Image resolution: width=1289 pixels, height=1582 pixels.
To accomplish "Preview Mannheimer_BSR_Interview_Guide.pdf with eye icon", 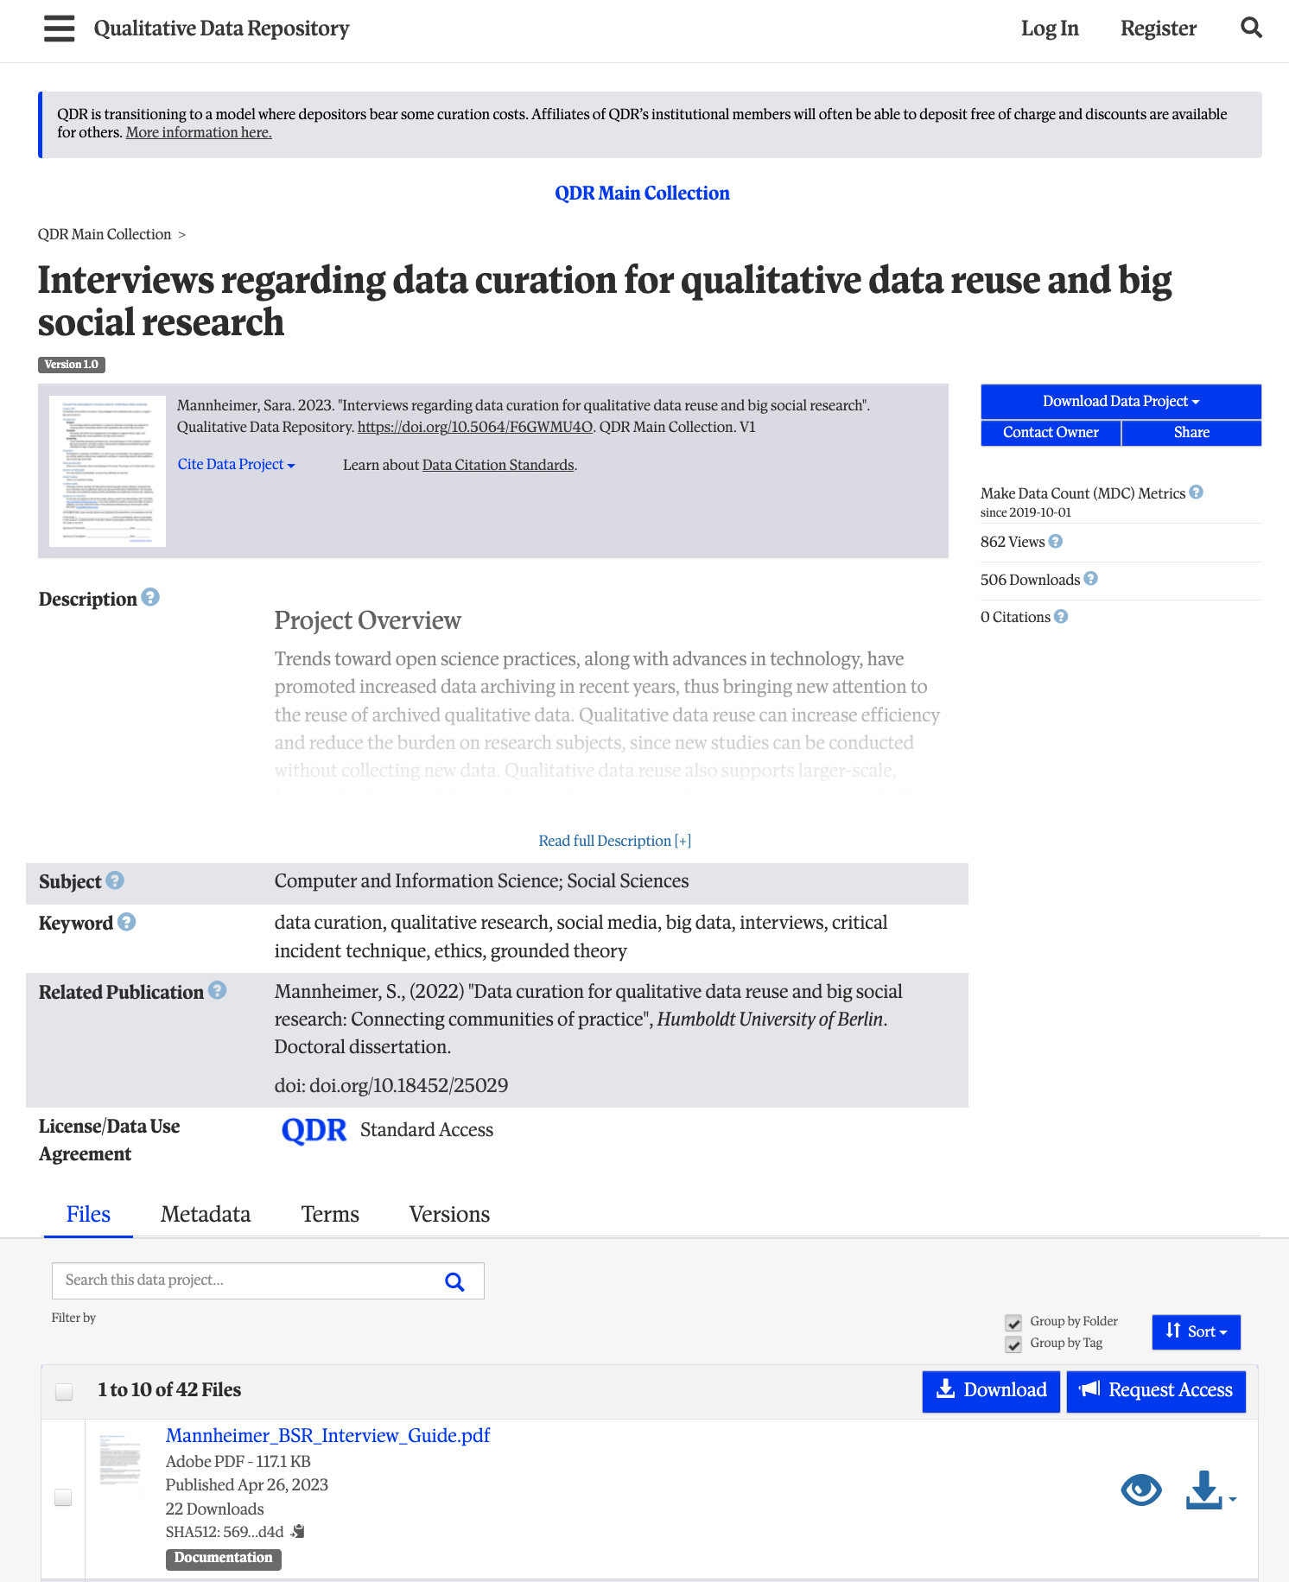I will click(1141, 1490).
